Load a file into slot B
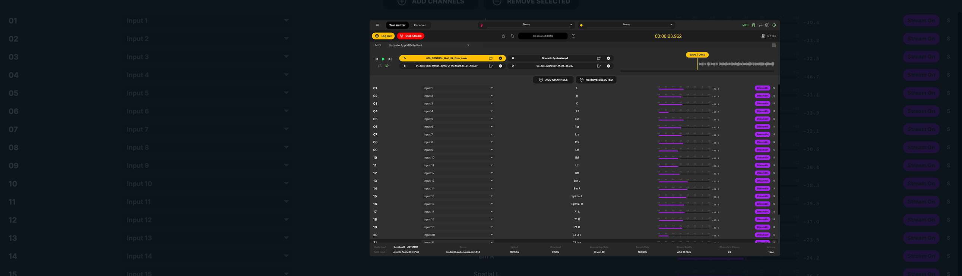 (x=491, y=66)
